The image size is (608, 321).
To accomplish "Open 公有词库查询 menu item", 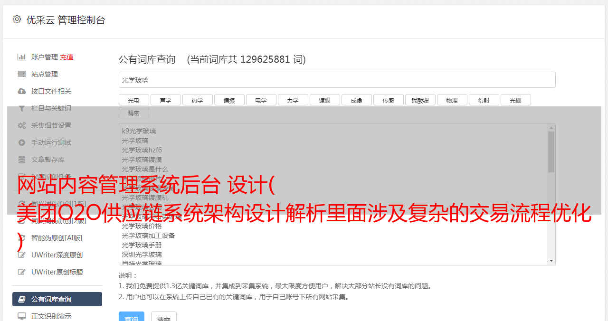I will (57, 299).
